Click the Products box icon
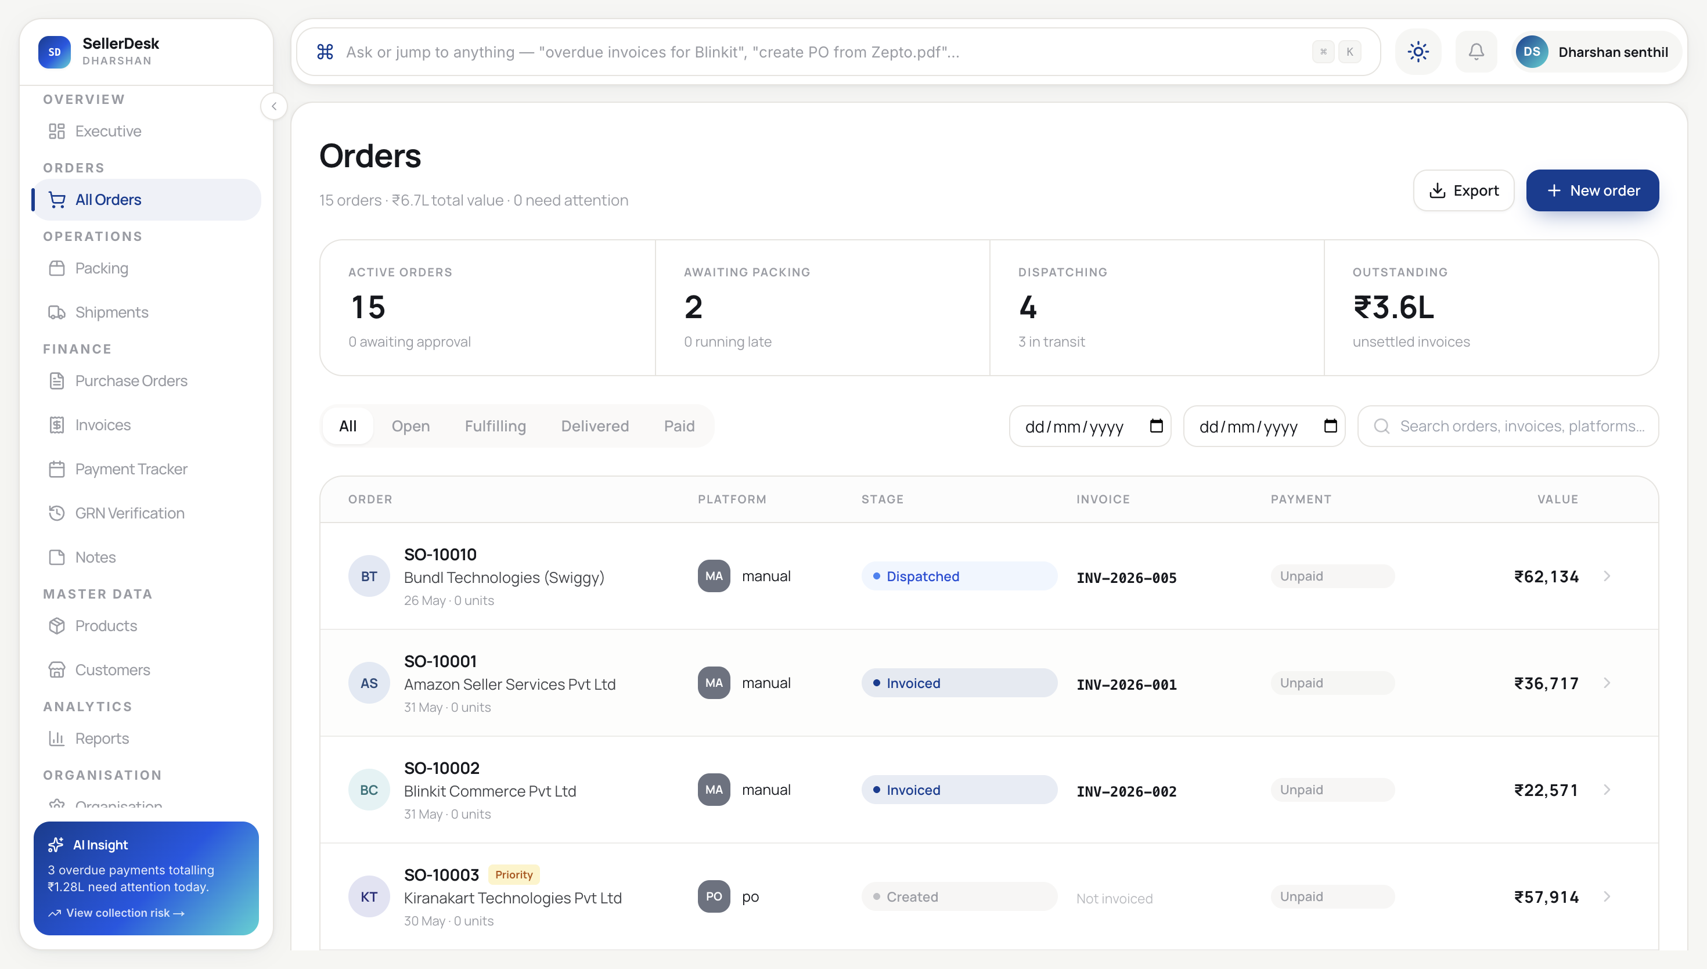Screen dimensions: 1707x969 [x=57, y=626]
